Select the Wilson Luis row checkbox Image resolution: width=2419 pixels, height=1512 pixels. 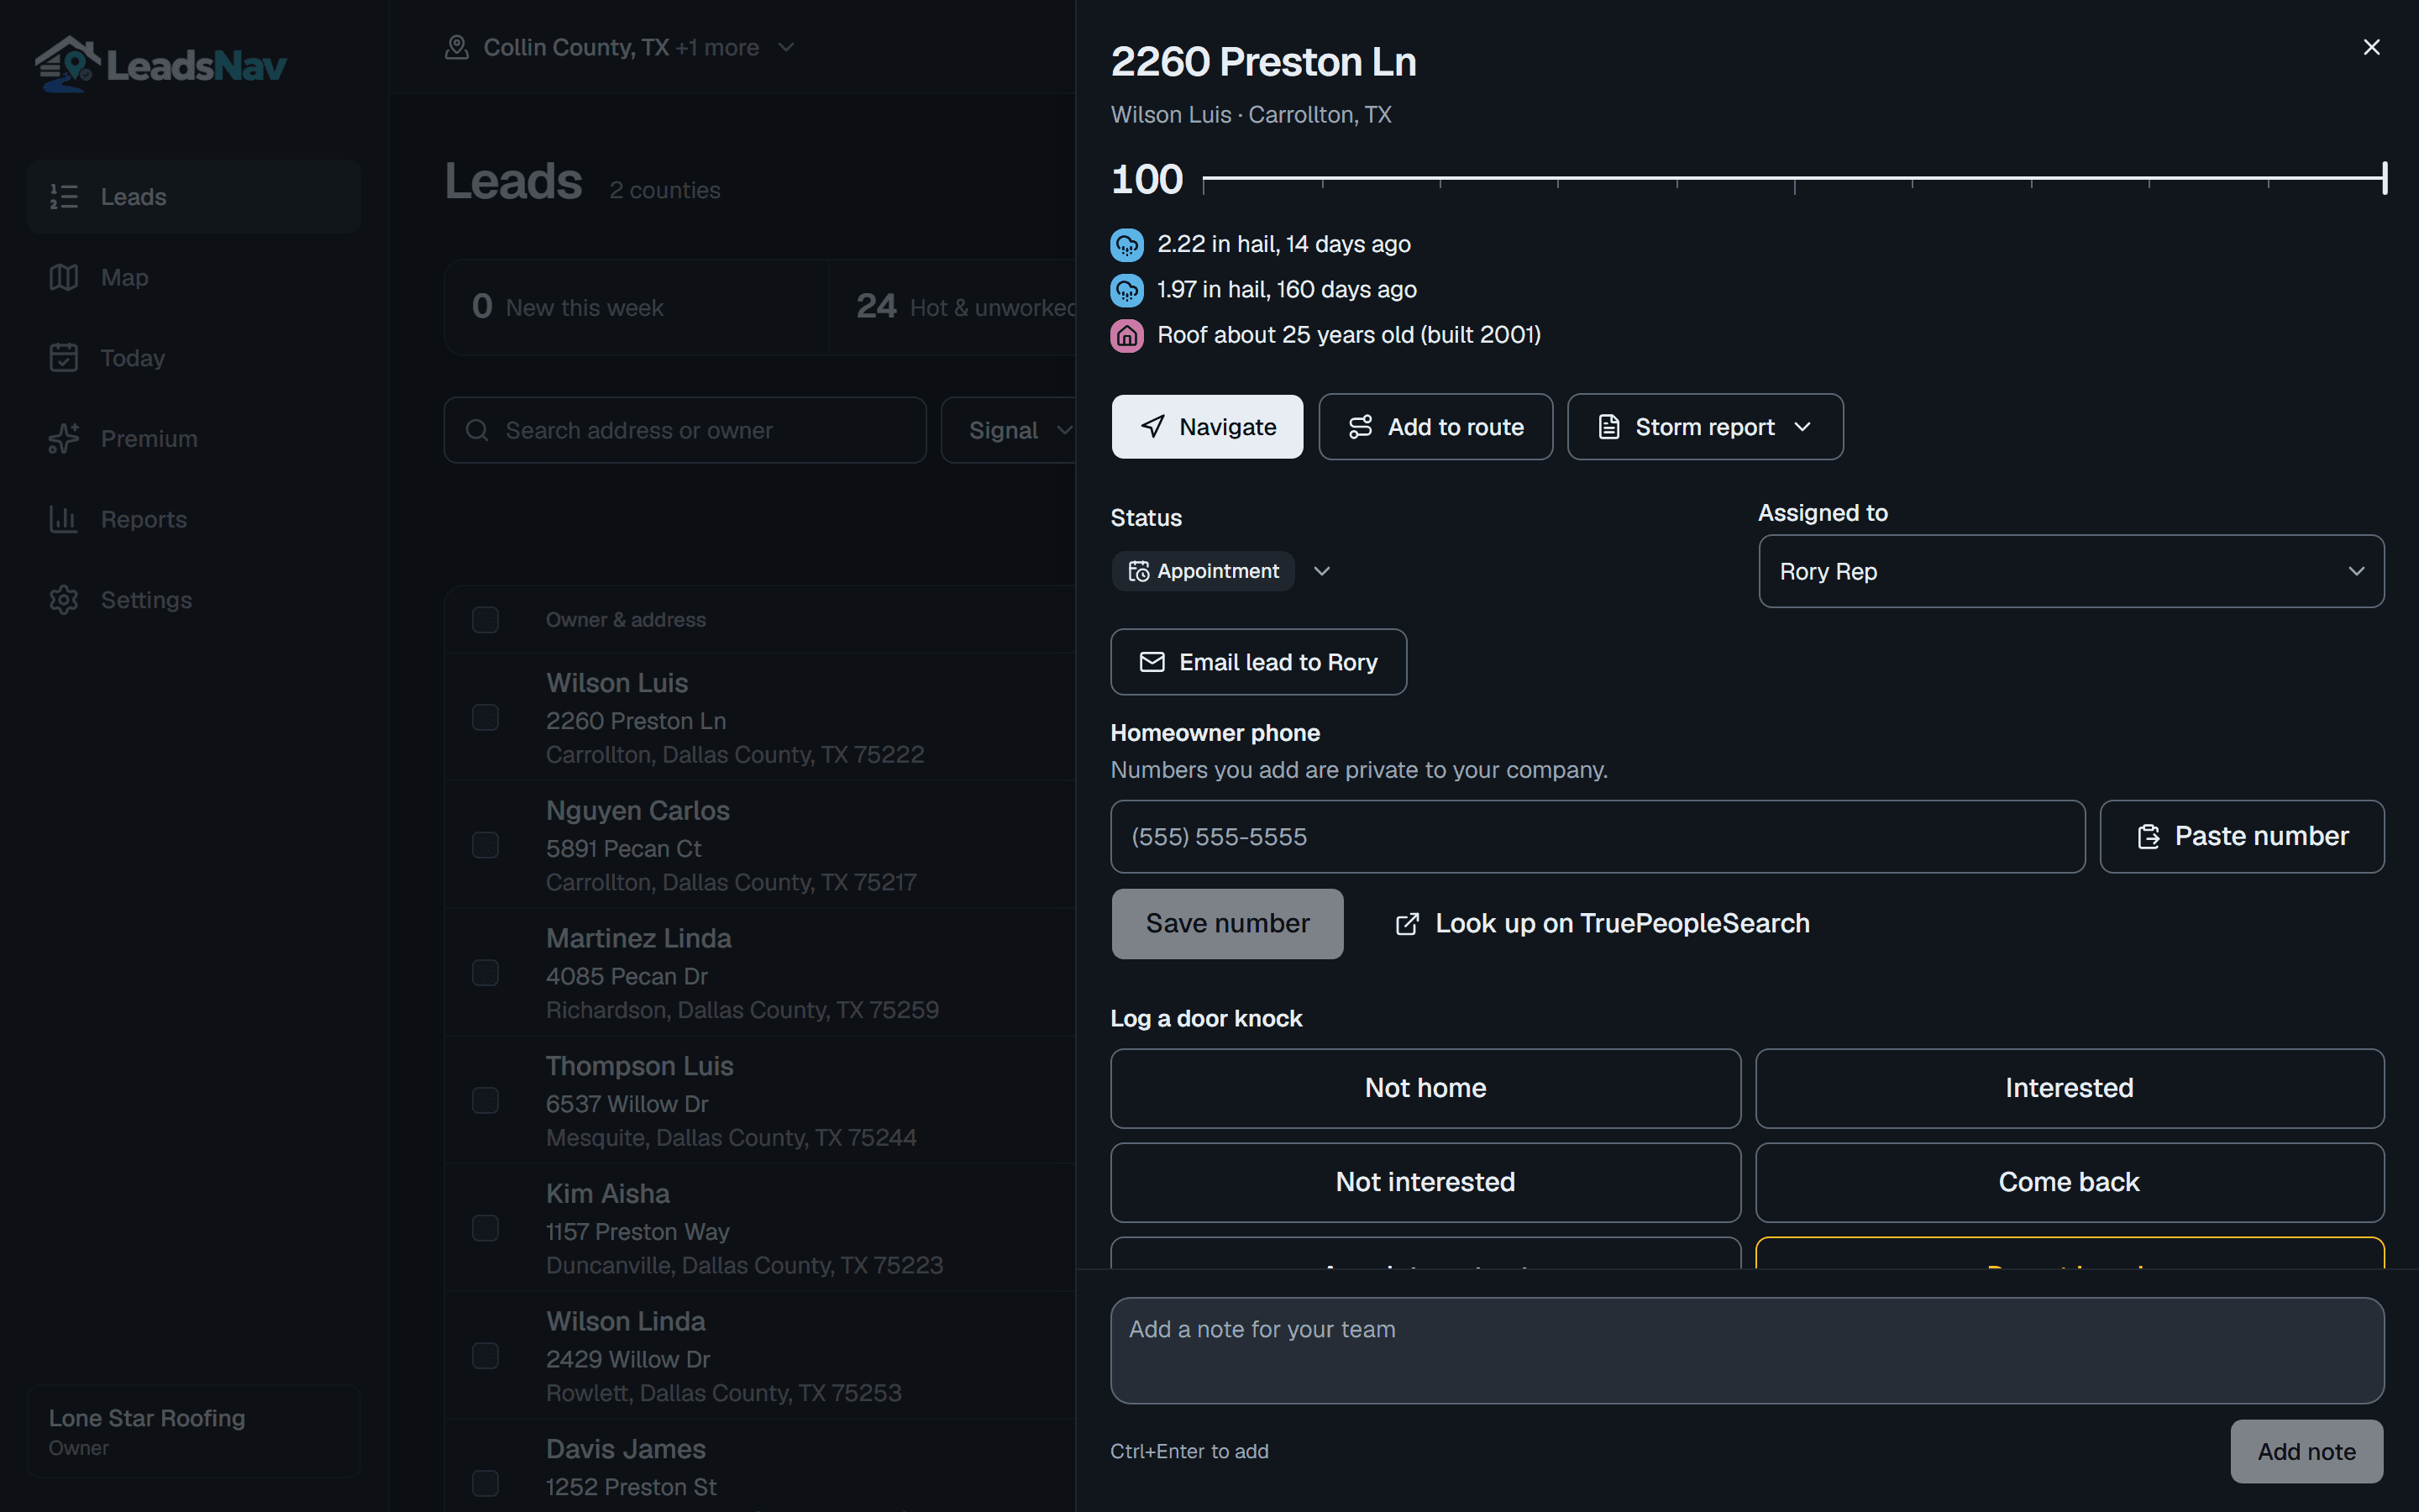click(485, 718)
